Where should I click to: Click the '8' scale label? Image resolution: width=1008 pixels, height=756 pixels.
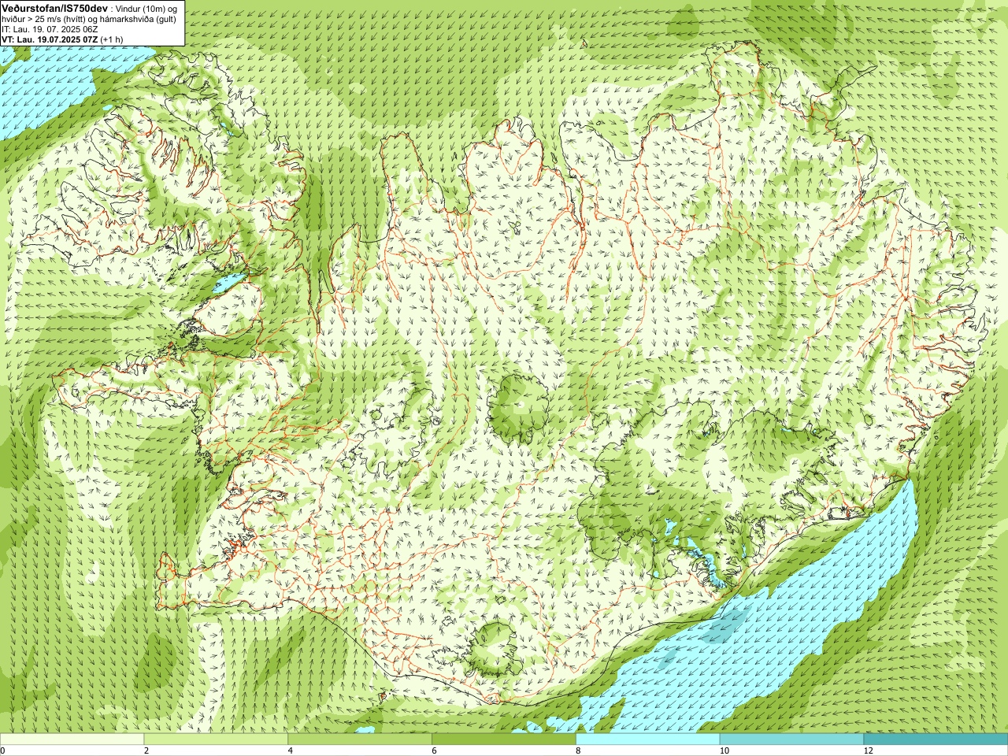579,750
